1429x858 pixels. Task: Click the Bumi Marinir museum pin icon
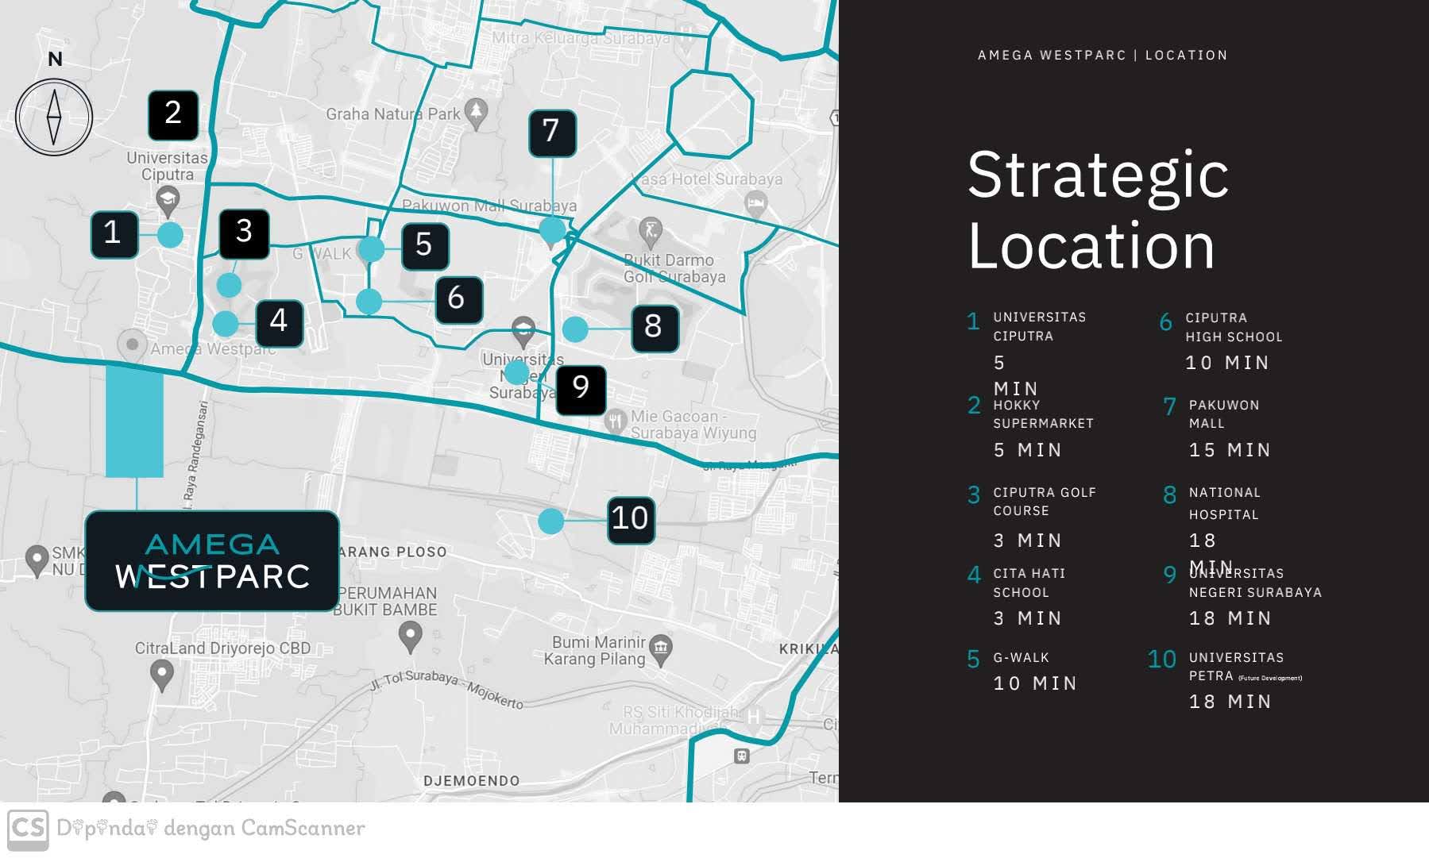pyautogui.click(x=660, y=650)
